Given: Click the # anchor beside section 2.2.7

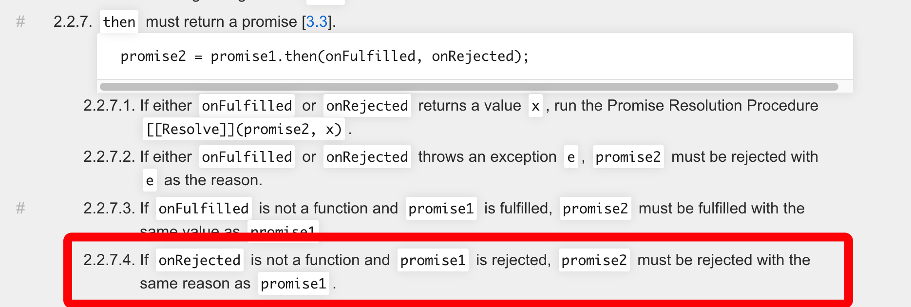Looking at the screenshot, I should (20, 21).
